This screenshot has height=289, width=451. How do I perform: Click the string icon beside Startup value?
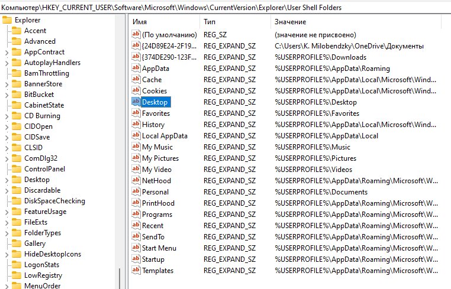pos(136,258)
